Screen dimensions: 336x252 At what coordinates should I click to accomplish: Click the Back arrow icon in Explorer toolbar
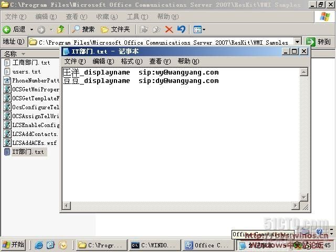7,29
